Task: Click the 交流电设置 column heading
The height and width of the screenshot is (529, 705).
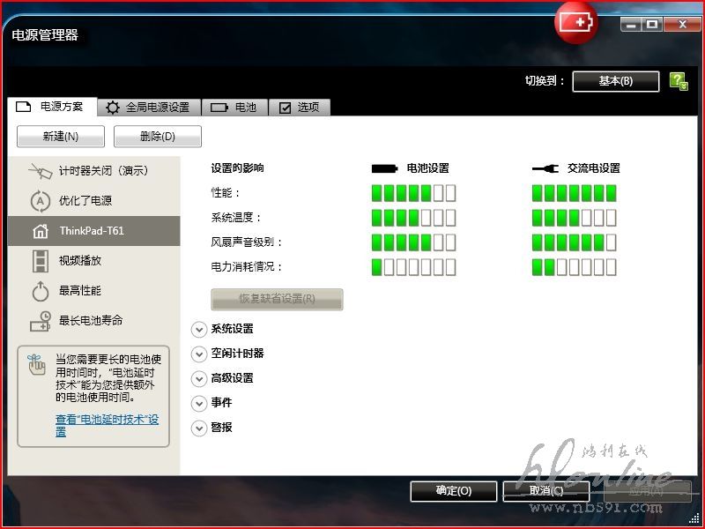Action: tap(593, 168)
